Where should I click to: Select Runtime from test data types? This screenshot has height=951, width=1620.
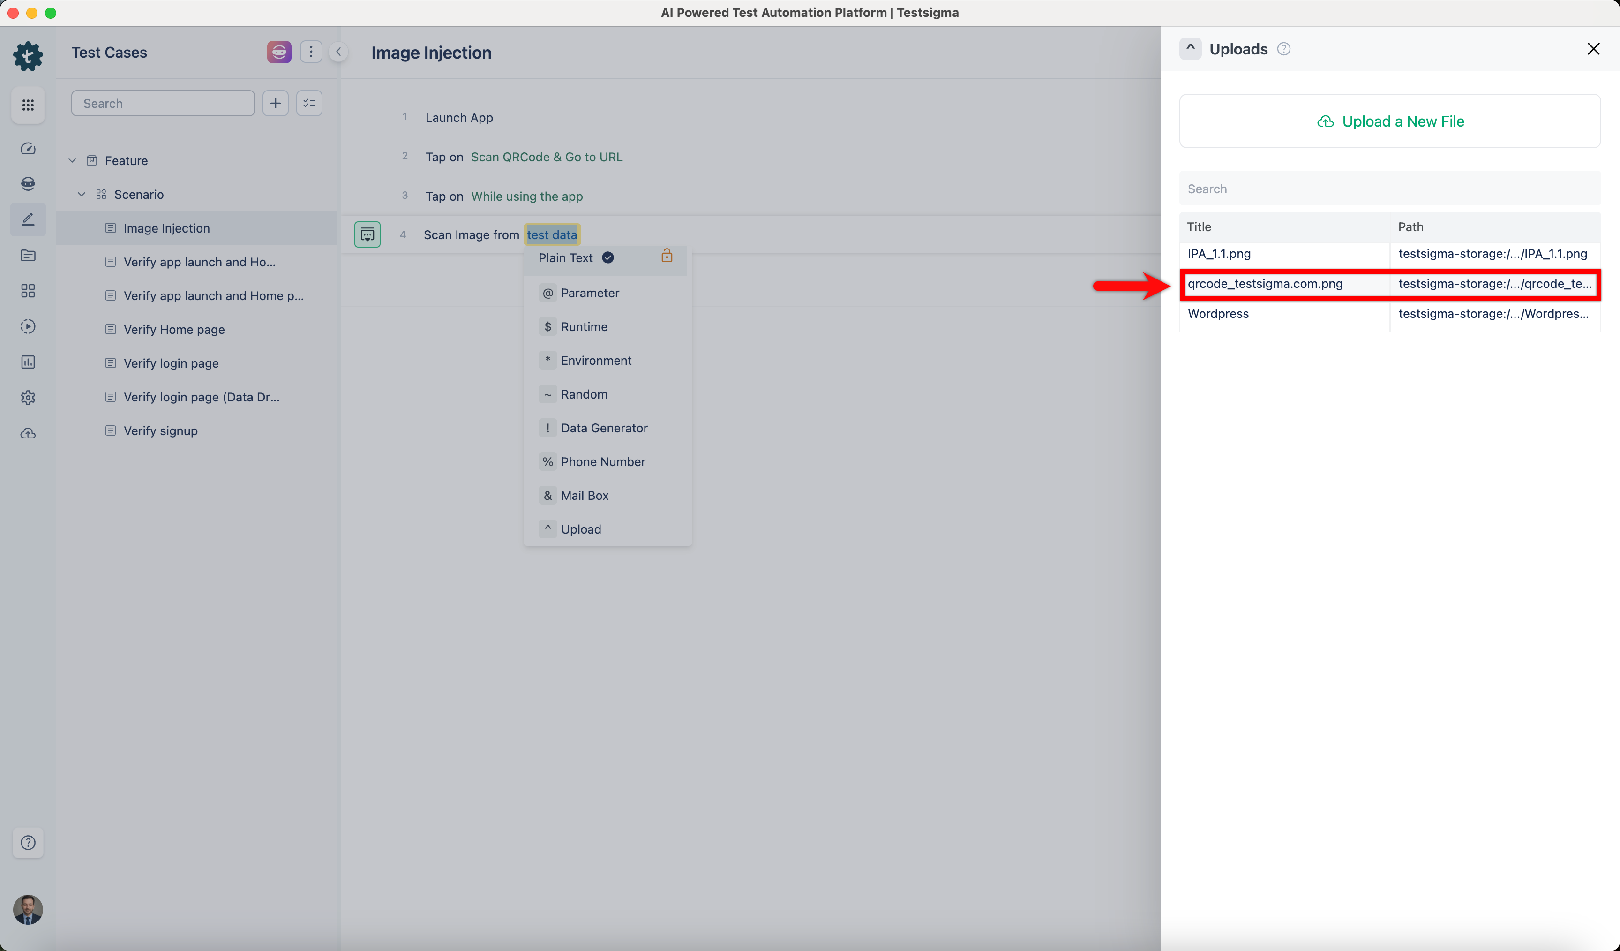click(584, 327)
